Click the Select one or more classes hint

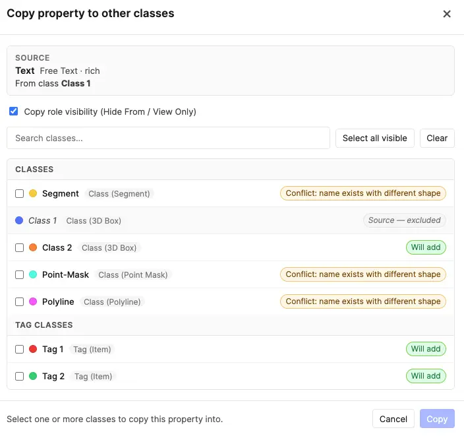(x=115, y=419)
